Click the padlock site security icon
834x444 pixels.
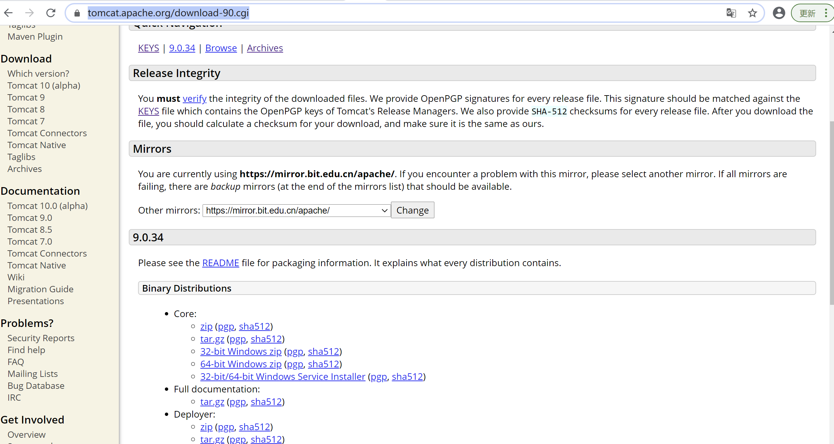(x=77, y=13)
